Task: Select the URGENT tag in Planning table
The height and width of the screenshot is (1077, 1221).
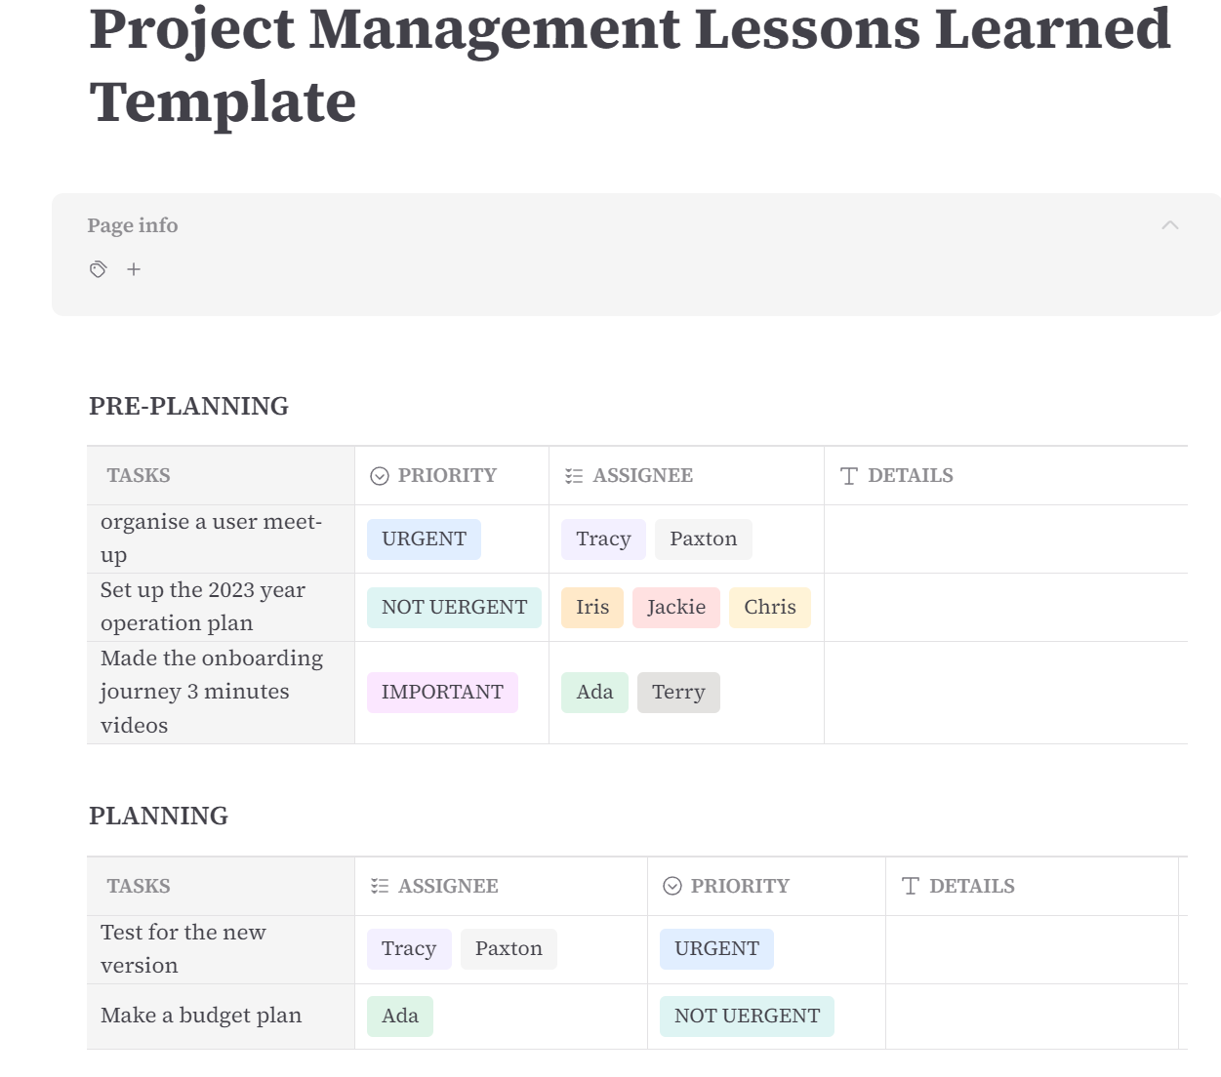Action: [x=716, y=949]
